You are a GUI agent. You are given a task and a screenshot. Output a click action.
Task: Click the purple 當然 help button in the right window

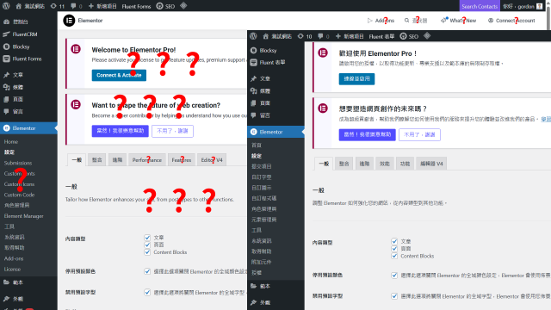click(x=368, y=134)
